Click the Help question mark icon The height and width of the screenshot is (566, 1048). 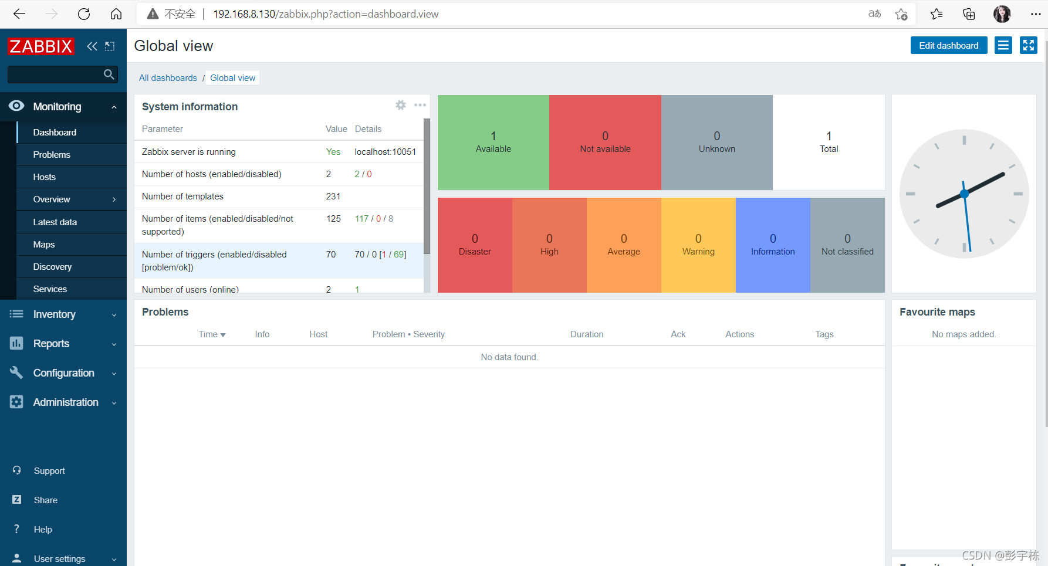[x=16, y=529]
